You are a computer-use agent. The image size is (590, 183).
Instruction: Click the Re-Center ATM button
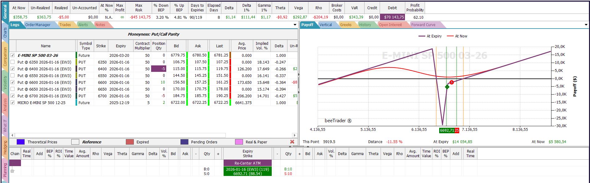click(248, 163)
